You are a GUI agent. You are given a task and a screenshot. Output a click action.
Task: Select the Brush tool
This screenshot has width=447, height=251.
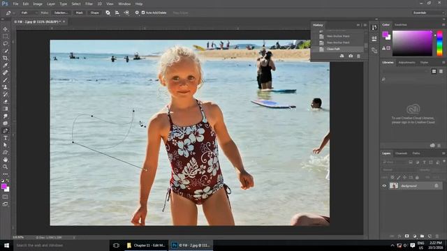(x=5, y=80)
